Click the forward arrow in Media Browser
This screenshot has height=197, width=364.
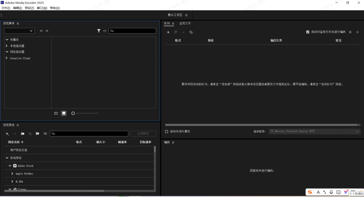(47, 31)
